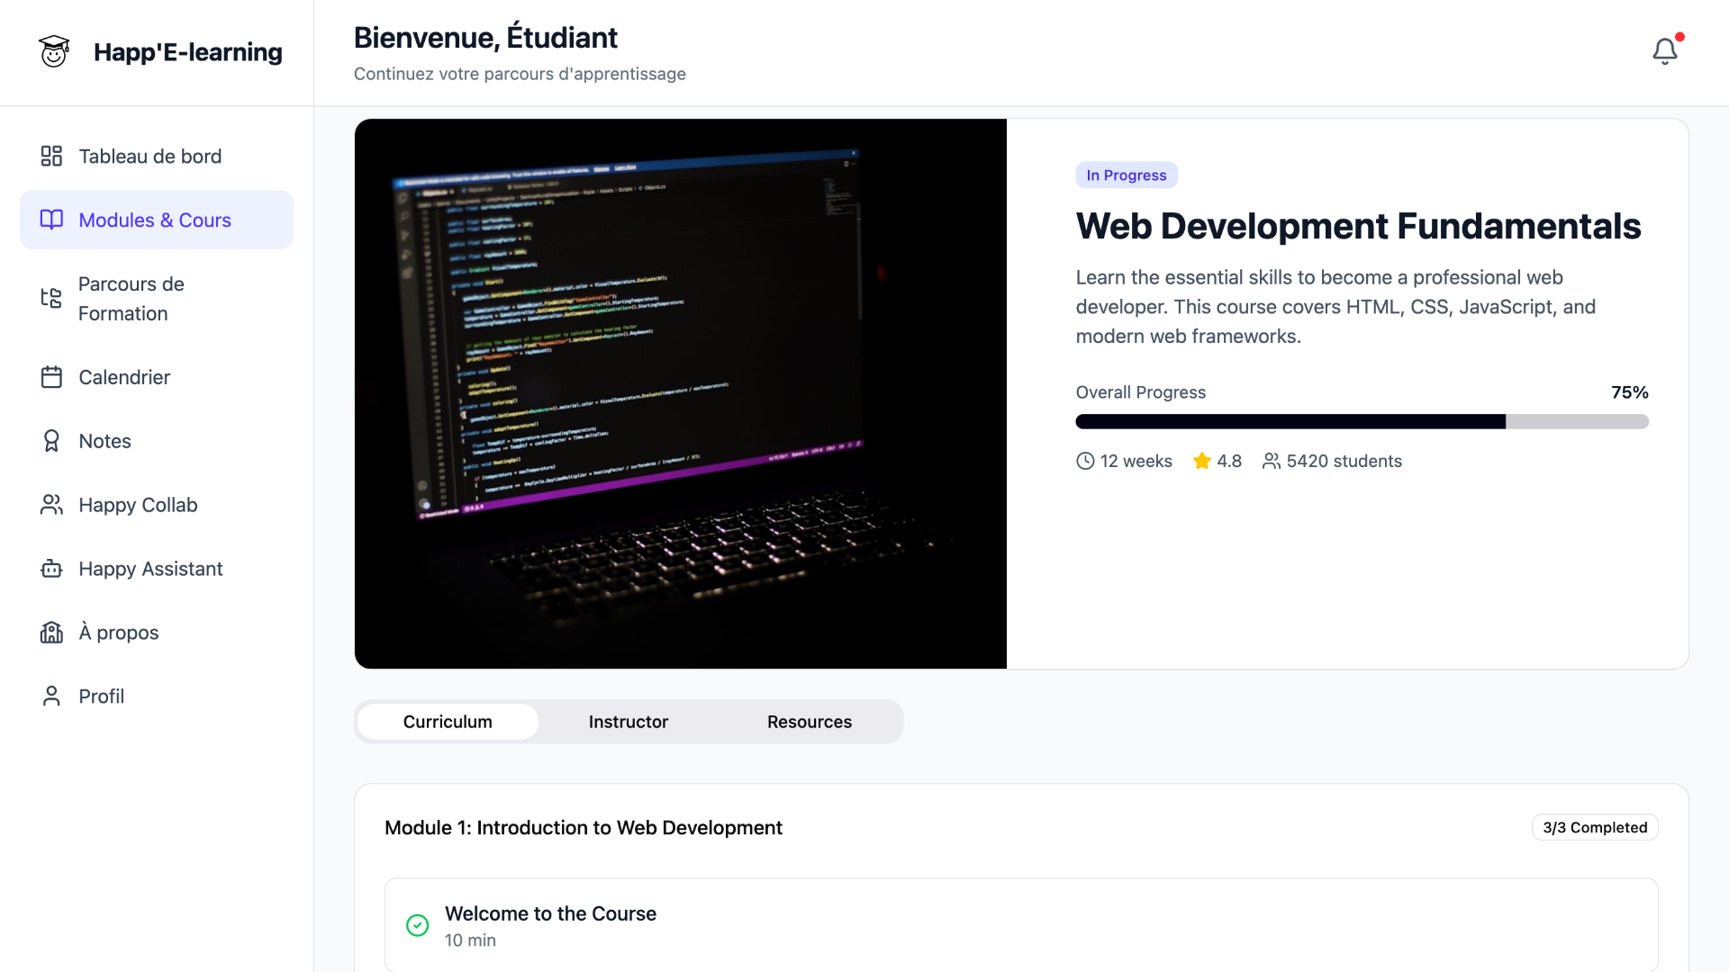The height and width of the screenshot is (972, 1729).
Task: Click the clock icon beside 12 weeks
Action: click(1085, 461)
